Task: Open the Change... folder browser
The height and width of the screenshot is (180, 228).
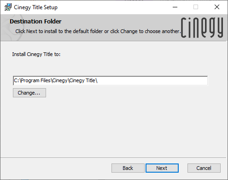Action: 29,93
